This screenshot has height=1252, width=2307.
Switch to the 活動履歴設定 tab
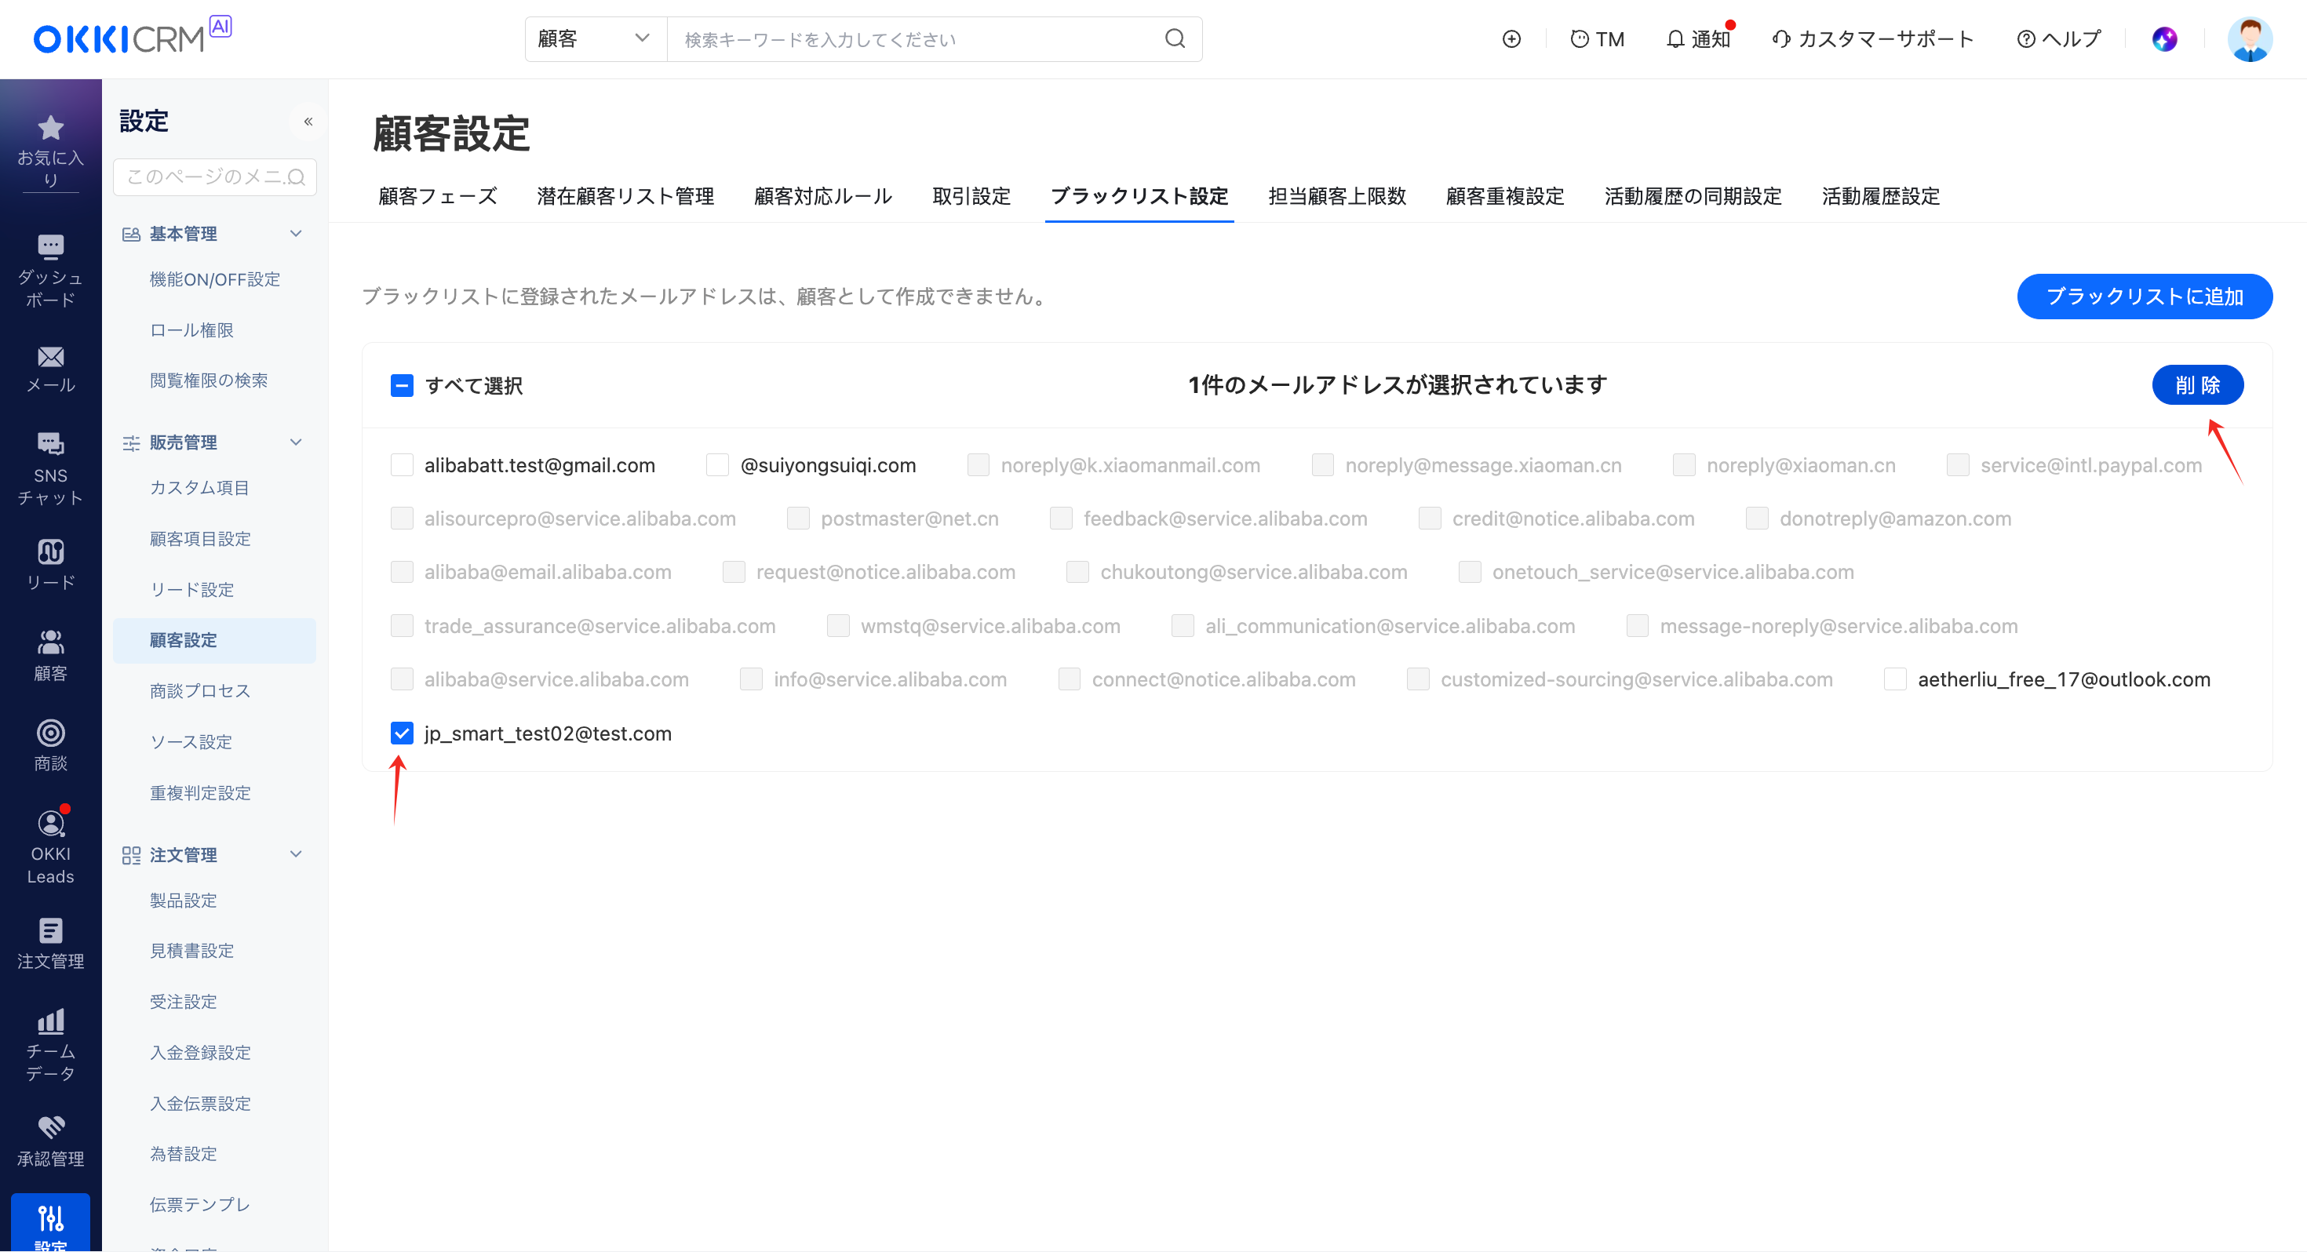[x=1881, y=196]
